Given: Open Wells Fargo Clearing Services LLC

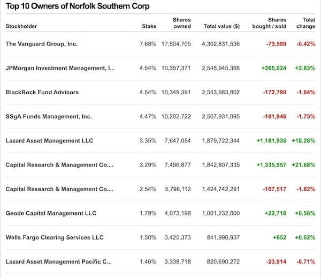Looking at the screenshot, I should pyautogui.click(x=54, y=237).
